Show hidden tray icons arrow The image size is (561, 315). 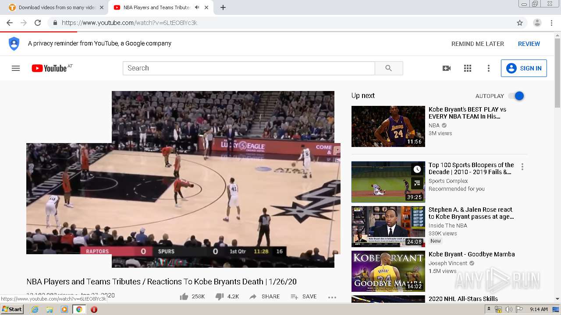pyautogui.click(x=489, y=309)
